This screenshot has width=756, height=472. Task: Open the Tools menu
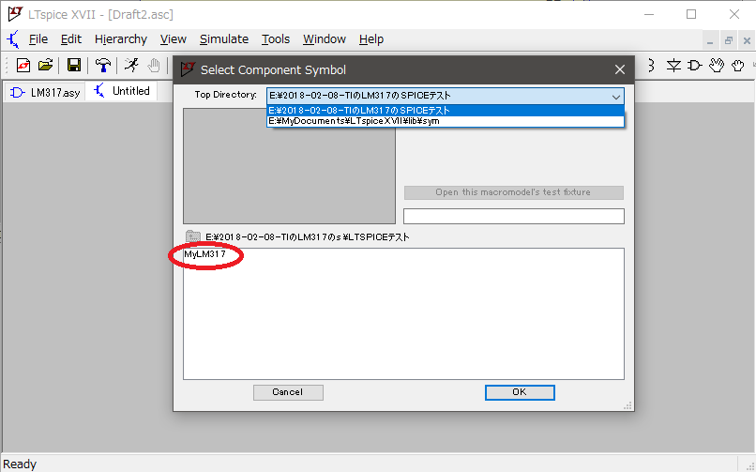pos(276,39)
